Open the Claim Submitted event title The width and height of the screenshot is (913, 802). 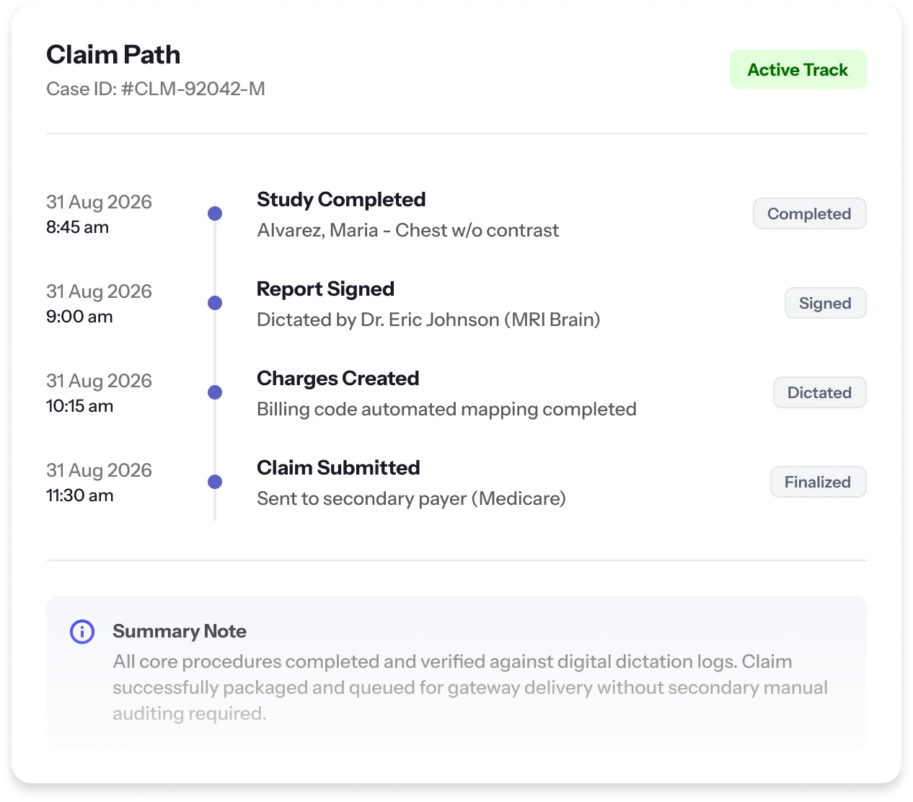click(x=338, y=468)
